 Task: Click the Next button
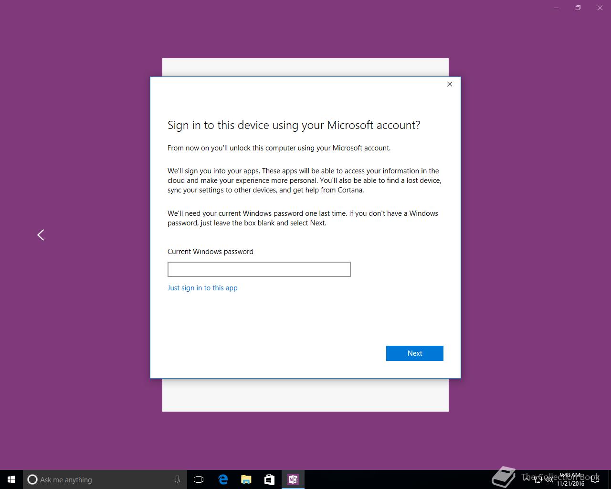click(x=414, y=353)
